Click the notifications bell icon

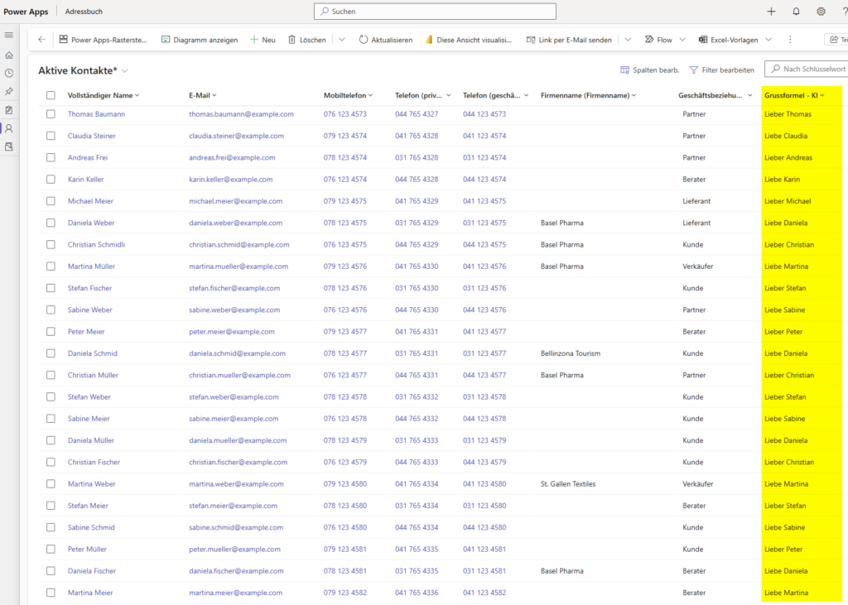[796, 12]
